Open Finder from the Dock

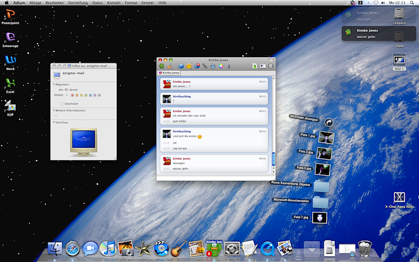[55, 248]
